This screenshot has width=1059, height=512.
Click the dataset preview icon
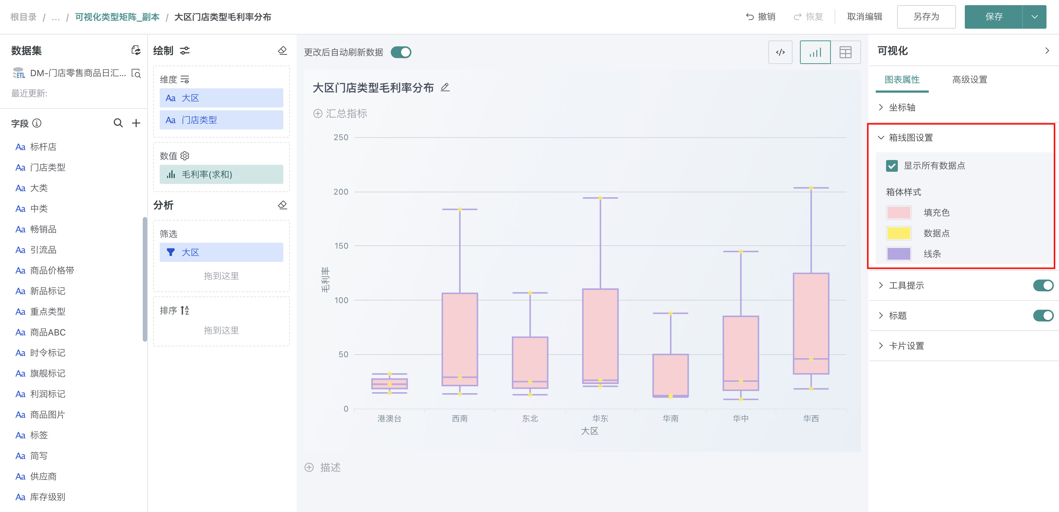click(136, 73)
